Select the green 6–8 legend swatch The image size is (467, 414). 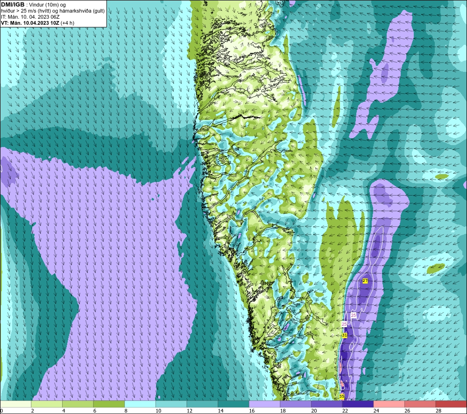(109, 404)
